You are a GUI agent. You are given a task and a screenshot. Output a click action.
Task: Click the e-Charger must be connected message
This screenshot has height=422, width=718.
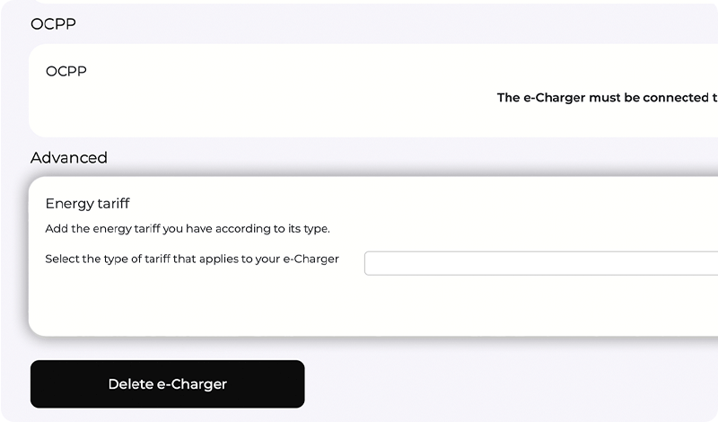[607, 98]
